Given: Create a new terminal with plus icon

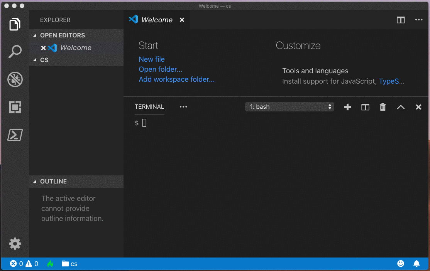Looking at the screenshot, I should pos(347,107).
